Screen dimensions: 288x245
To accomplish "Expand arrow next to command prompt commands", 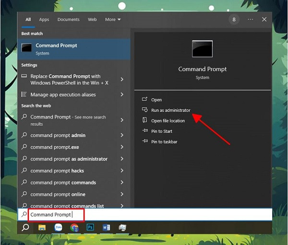I will click(x=122, y=182).
